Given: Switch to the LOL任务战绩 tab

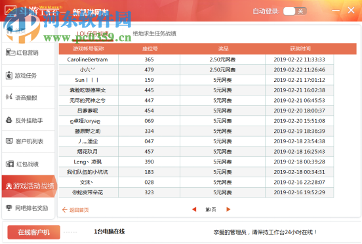Looking at the screenshot, I should point(92,34).
